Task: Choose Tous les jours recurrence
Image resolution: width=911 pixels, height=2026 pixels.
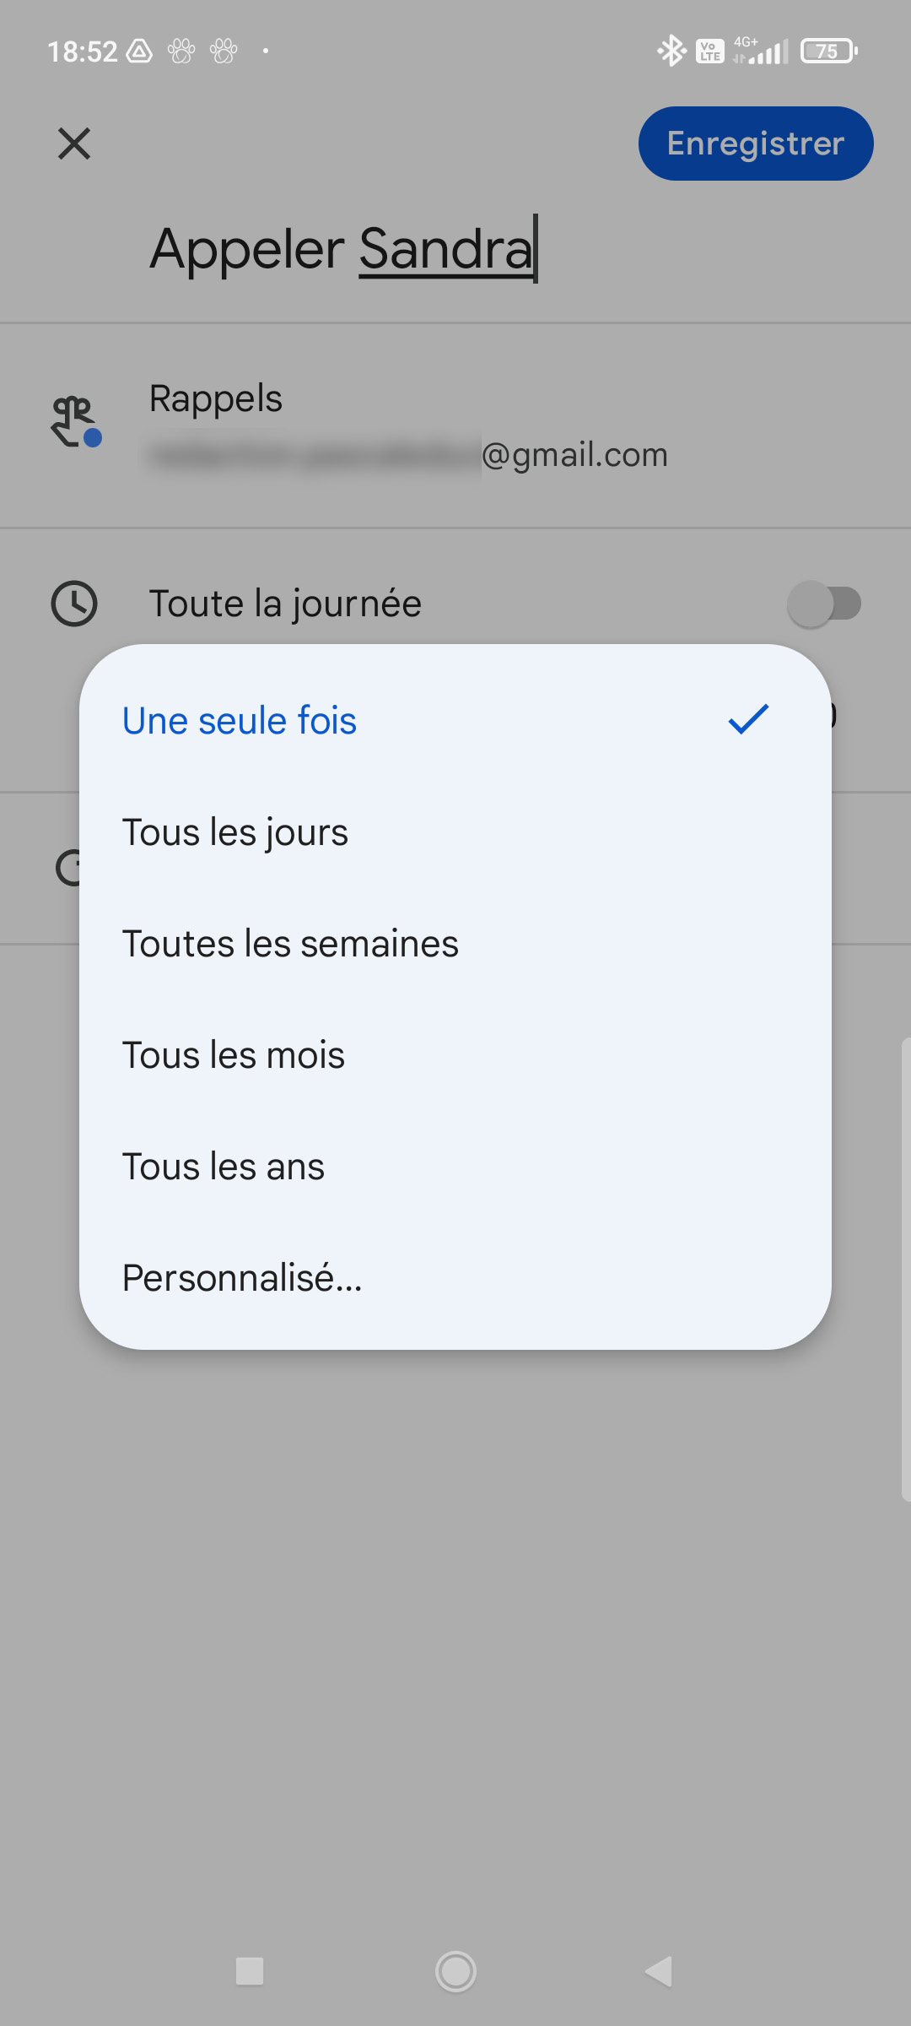Action: click(235, 832)
